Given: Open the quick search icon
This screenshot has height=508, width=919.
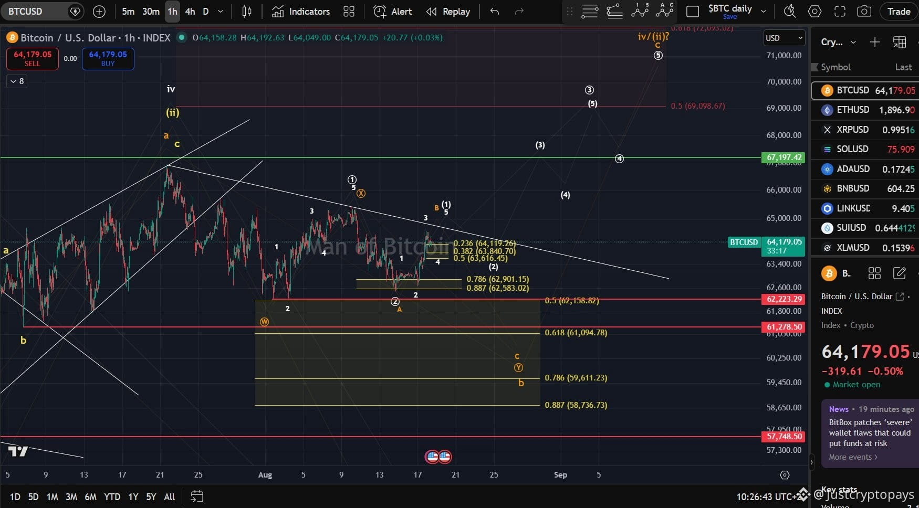Looking at the screenshot, I should point(789,11).
